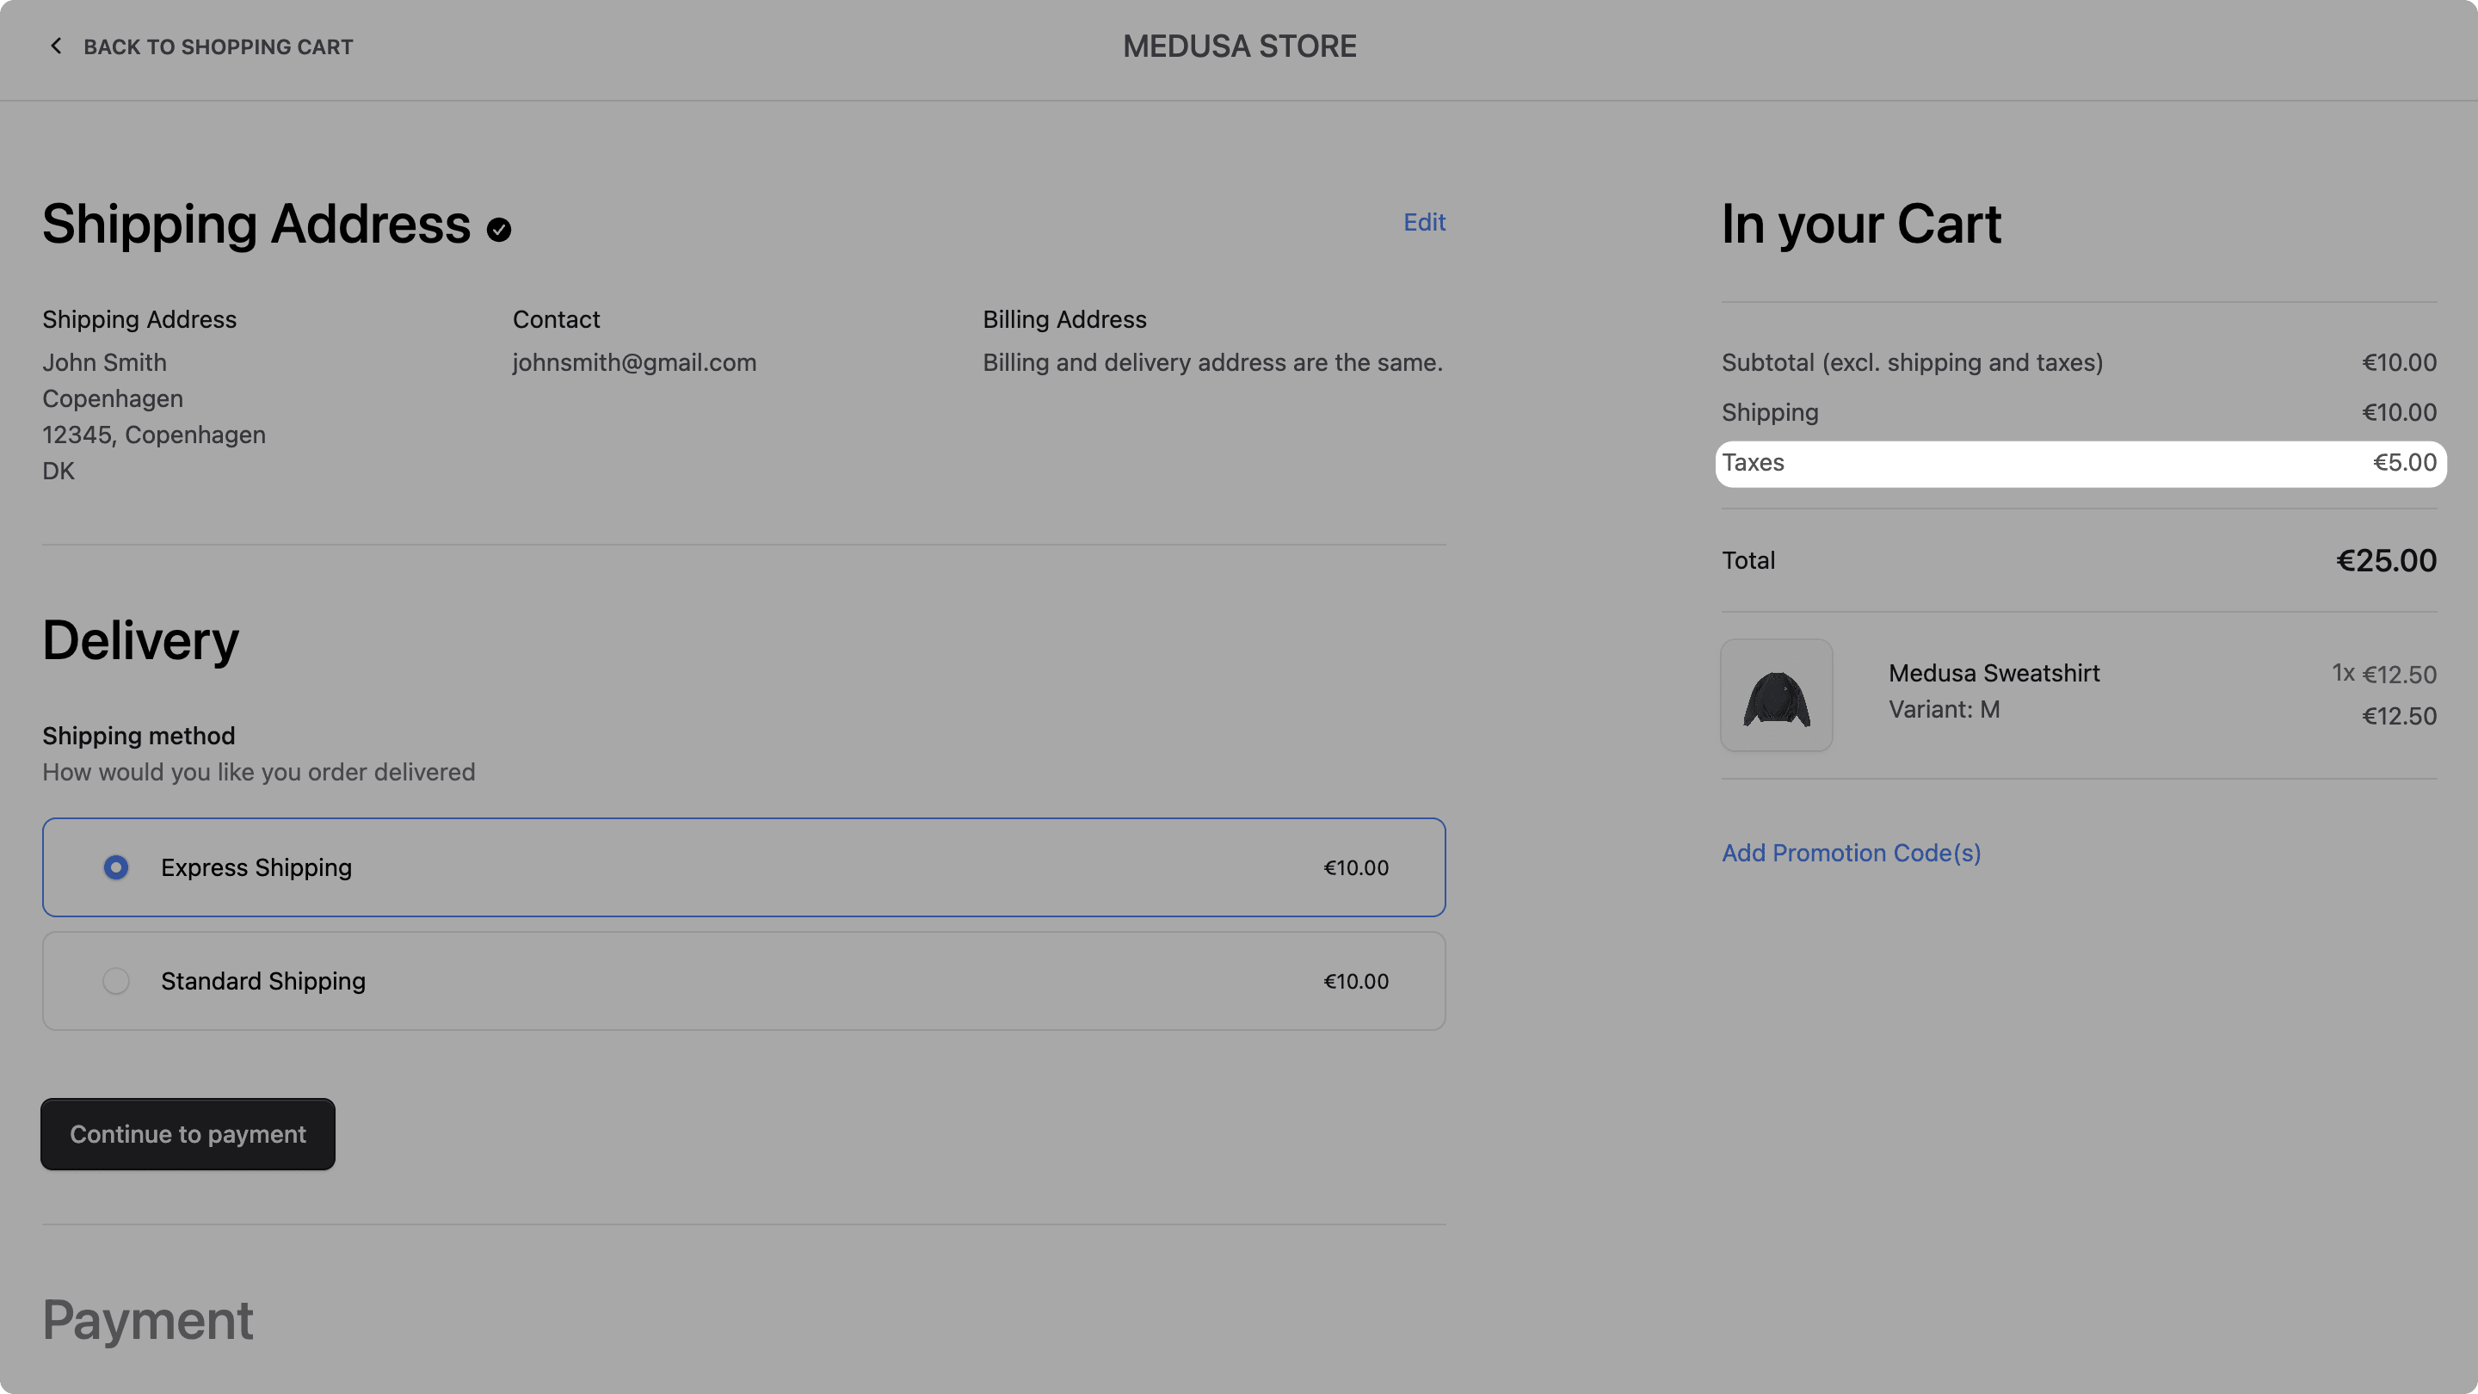2478x1394 pixels.
Task: Click the Medusa Sweatshirt item name
Action: tap(1994, 672)
